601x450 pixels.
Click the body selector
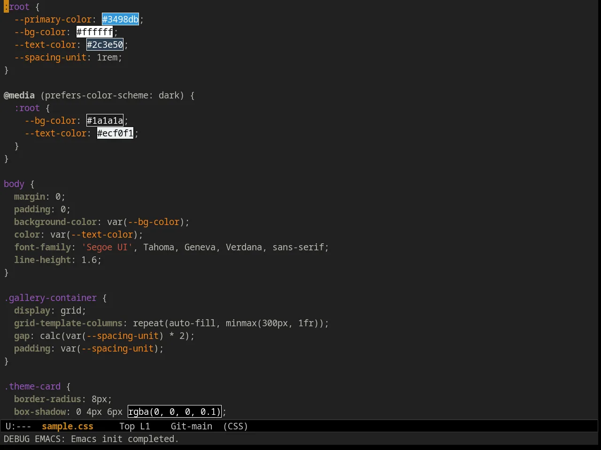click(14, 184)
